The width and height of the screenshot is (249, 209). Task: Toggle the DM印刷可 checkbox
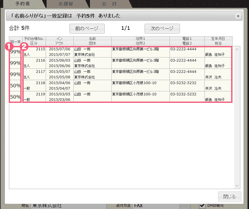[x=202, y=205]
